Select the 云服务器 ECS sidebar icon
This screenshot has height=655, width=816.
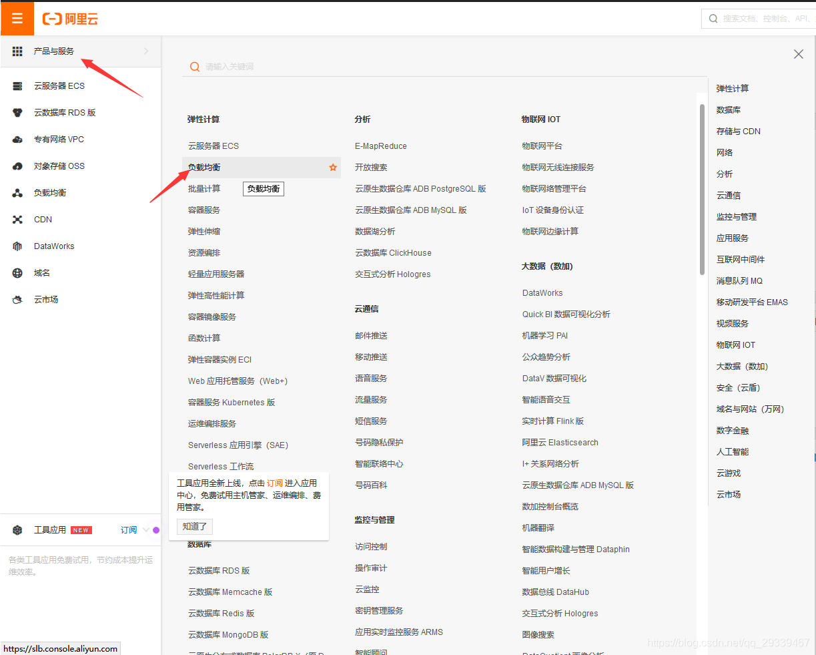tap(17, 85)
